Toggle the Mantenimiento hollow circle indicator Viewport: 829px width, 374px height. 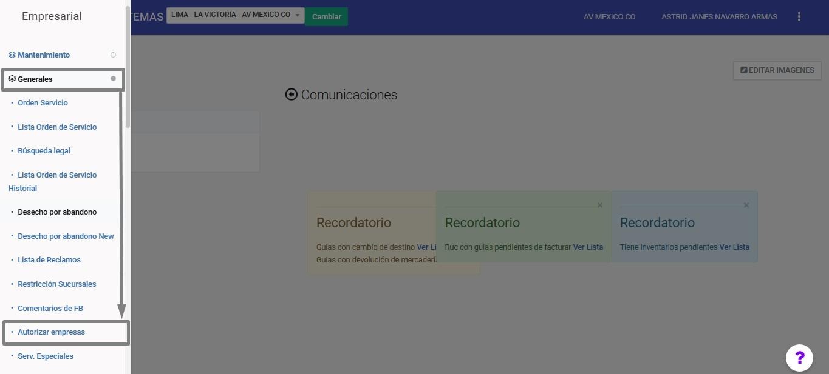click(x=113, y=55)
